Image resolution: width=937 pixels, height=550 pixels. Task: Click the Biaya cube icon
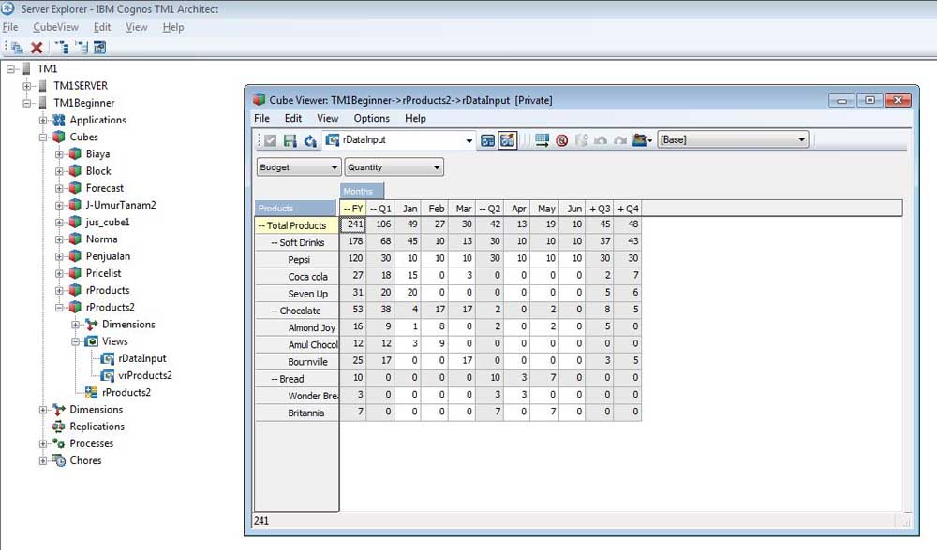pos(75,154)
